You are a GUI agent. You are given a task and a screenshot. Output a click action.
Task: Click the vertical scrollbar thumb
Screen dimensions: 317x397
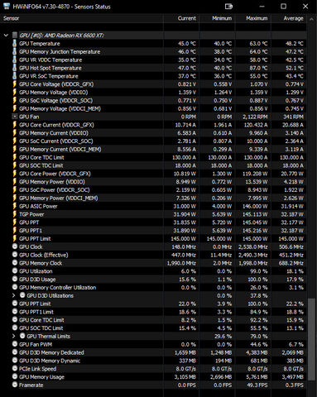coord(311,339)
